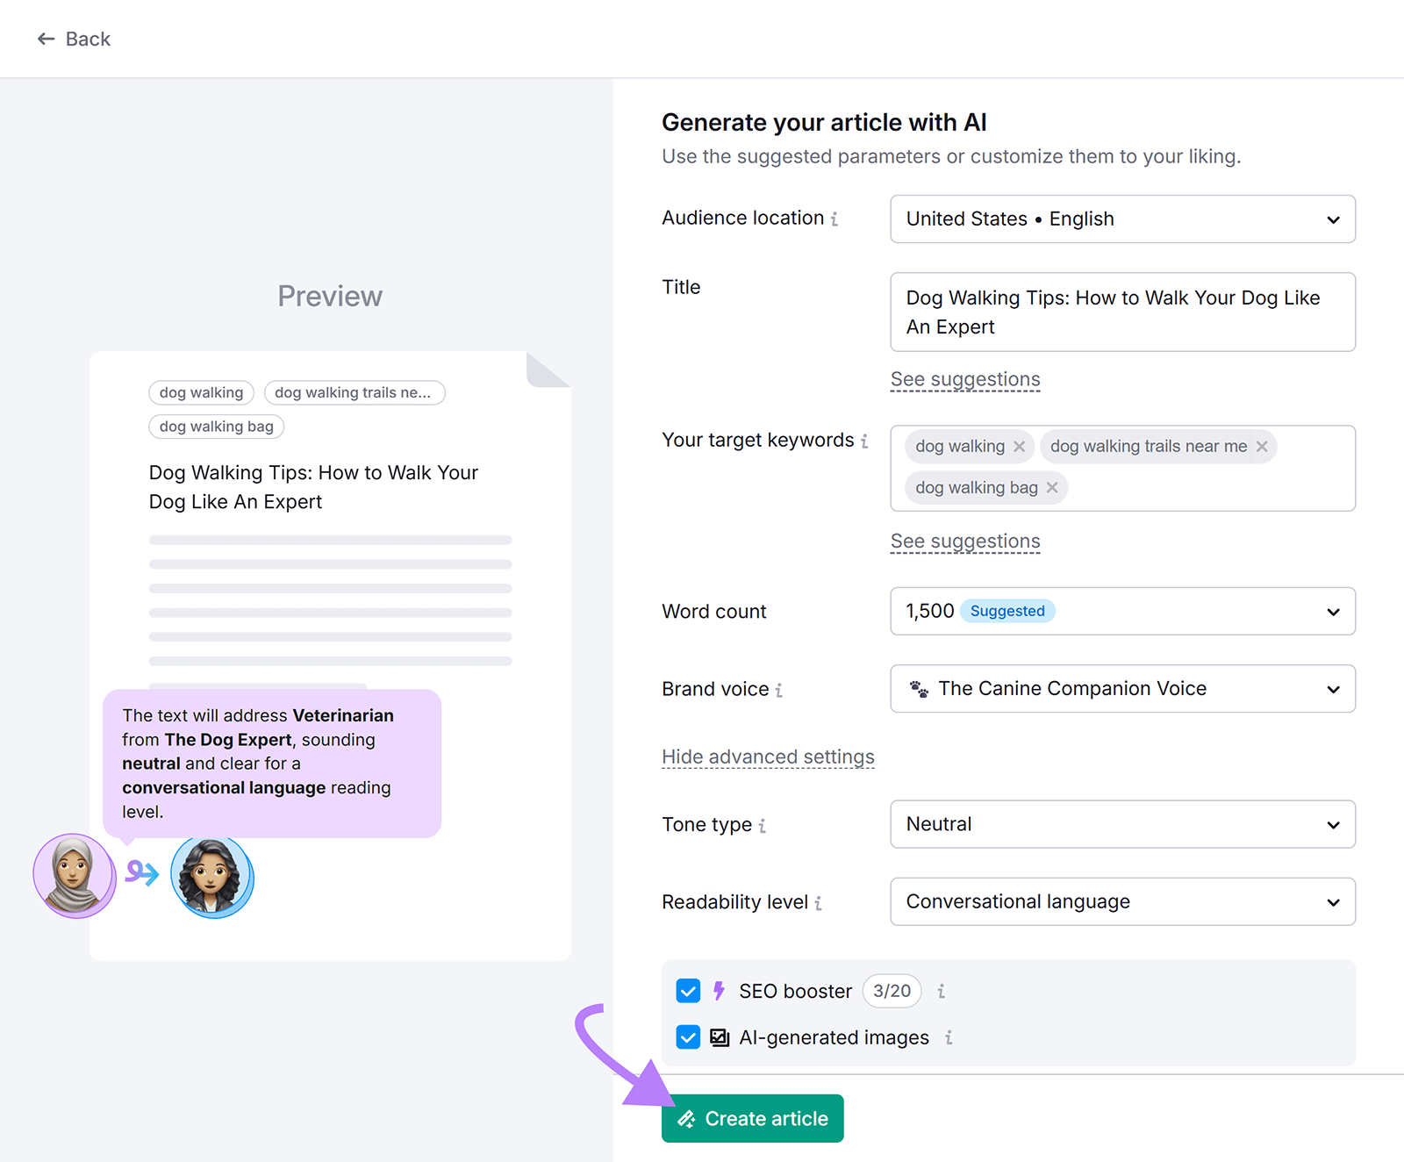Remove the 'dog walking trails near me' keyword

[x=1261, y=447]
